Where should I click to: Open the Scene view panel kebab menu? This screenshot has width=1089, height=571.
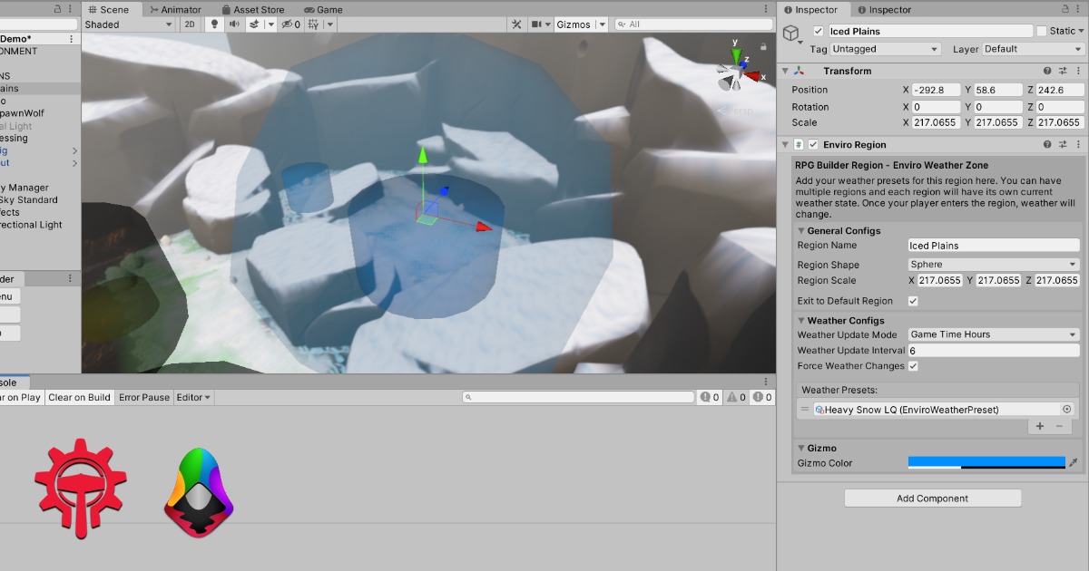(765, 9)
